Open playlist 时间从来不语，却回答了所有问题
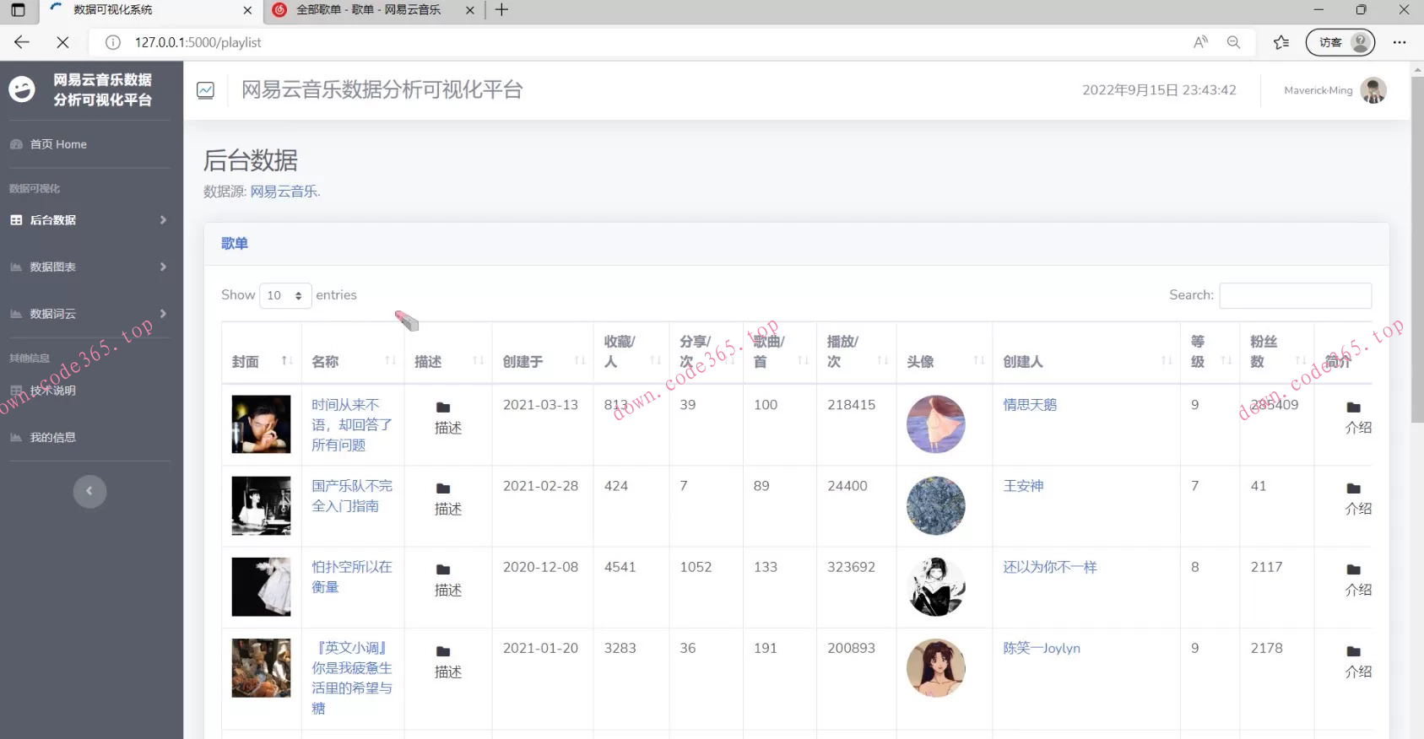Image resolution: width=1424 pixels, height=739 pixels. pos(352,425)
